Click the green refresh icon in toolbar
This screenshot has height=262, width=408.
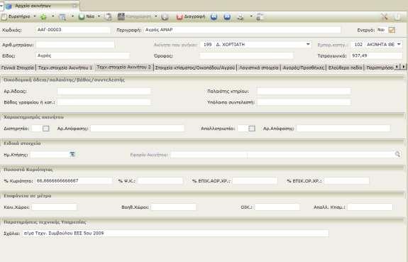tap(43, 17)
